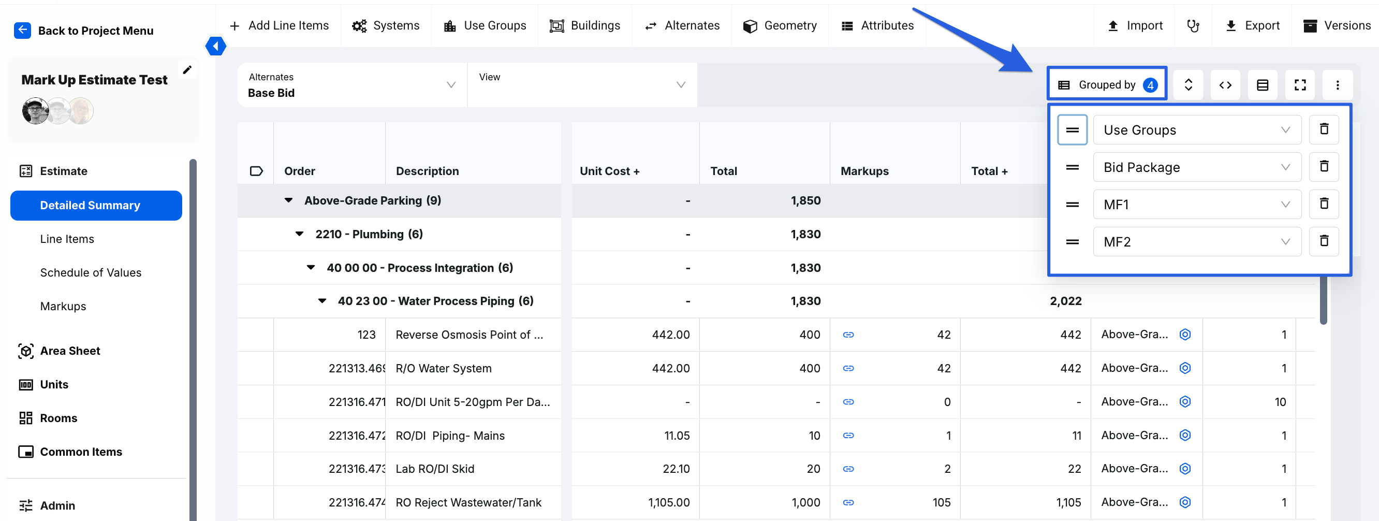Image resolution: width=1379 pixels, height=521 pixels.
Task: Grab the drag handle for MF1 grouping
Action: pyautogui.click(x=1072, y=205)
